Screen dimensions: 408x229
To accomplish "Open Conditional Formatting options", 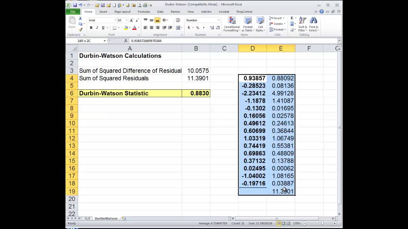I will click(232, 24).
